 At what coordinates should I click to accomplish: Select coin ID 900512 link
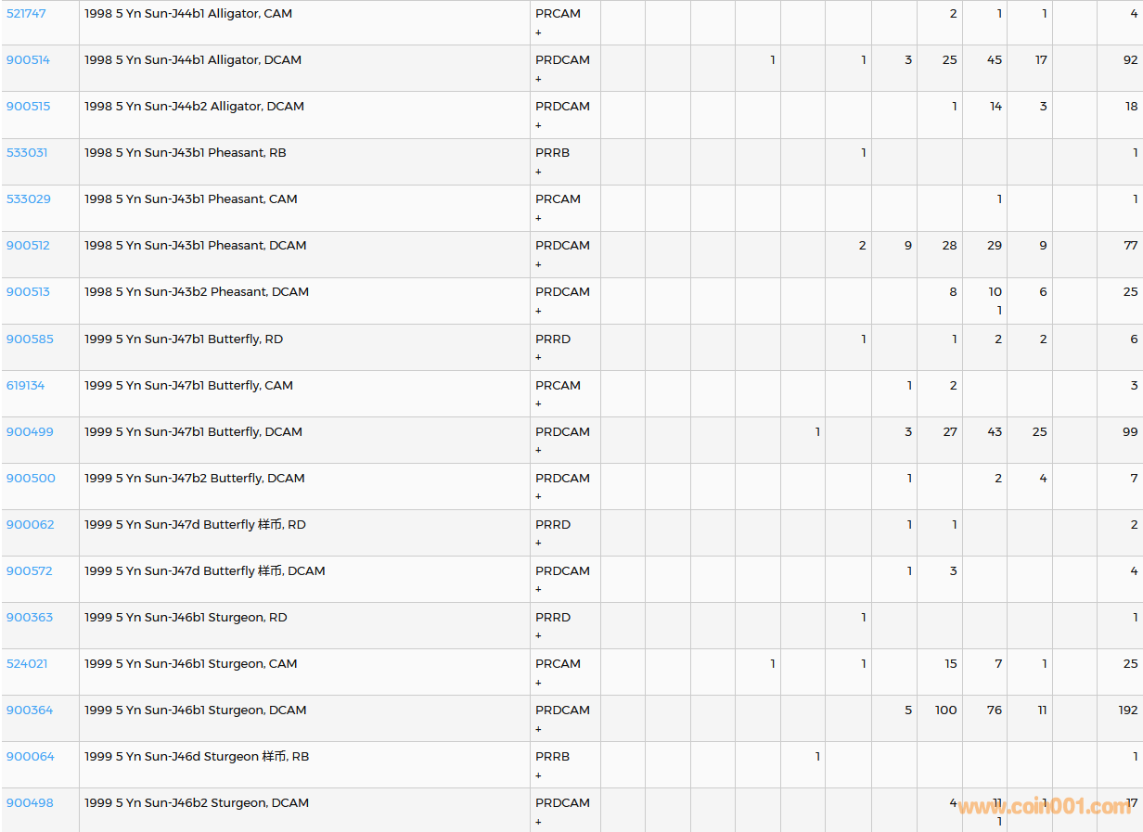(x=28, y=246)
